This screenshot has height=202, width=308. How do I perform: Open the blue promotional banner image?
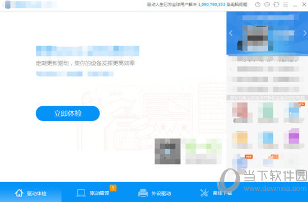click(267, 33)
